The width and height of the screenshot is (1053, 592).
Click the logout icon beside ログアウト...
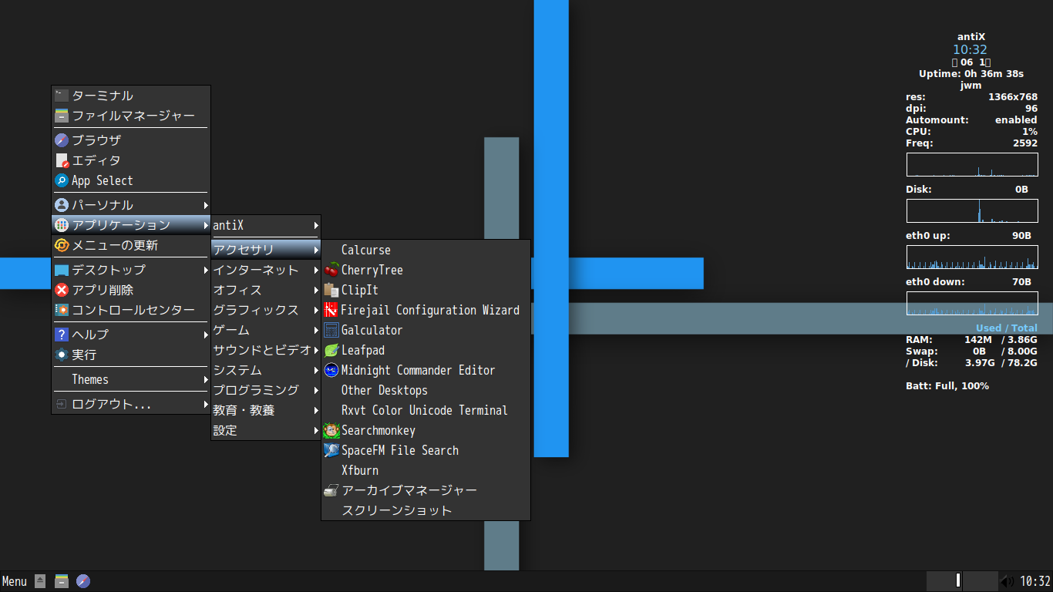(x=62, y=404)
